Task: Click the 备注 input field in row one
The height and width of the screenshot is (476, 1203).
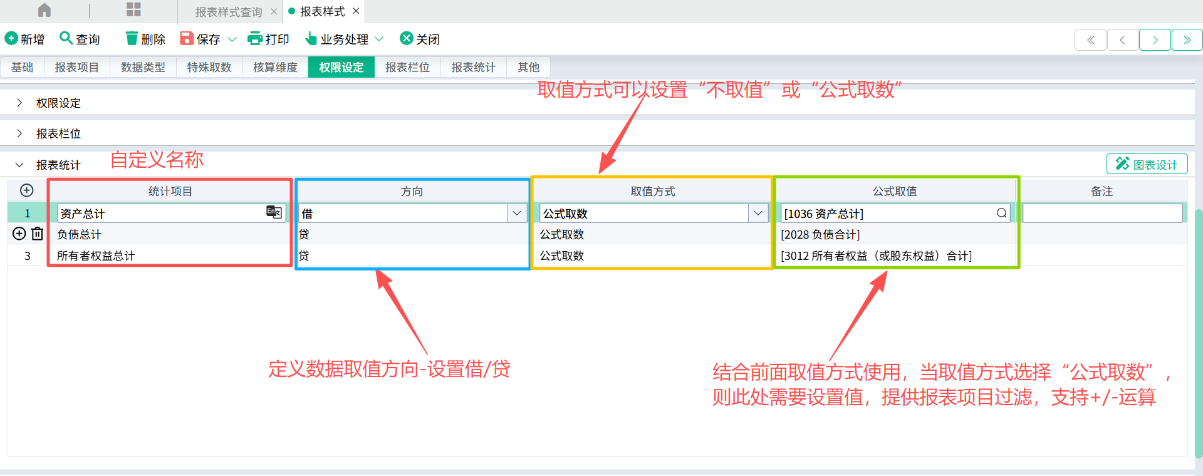Action: tap(1103, 213)
